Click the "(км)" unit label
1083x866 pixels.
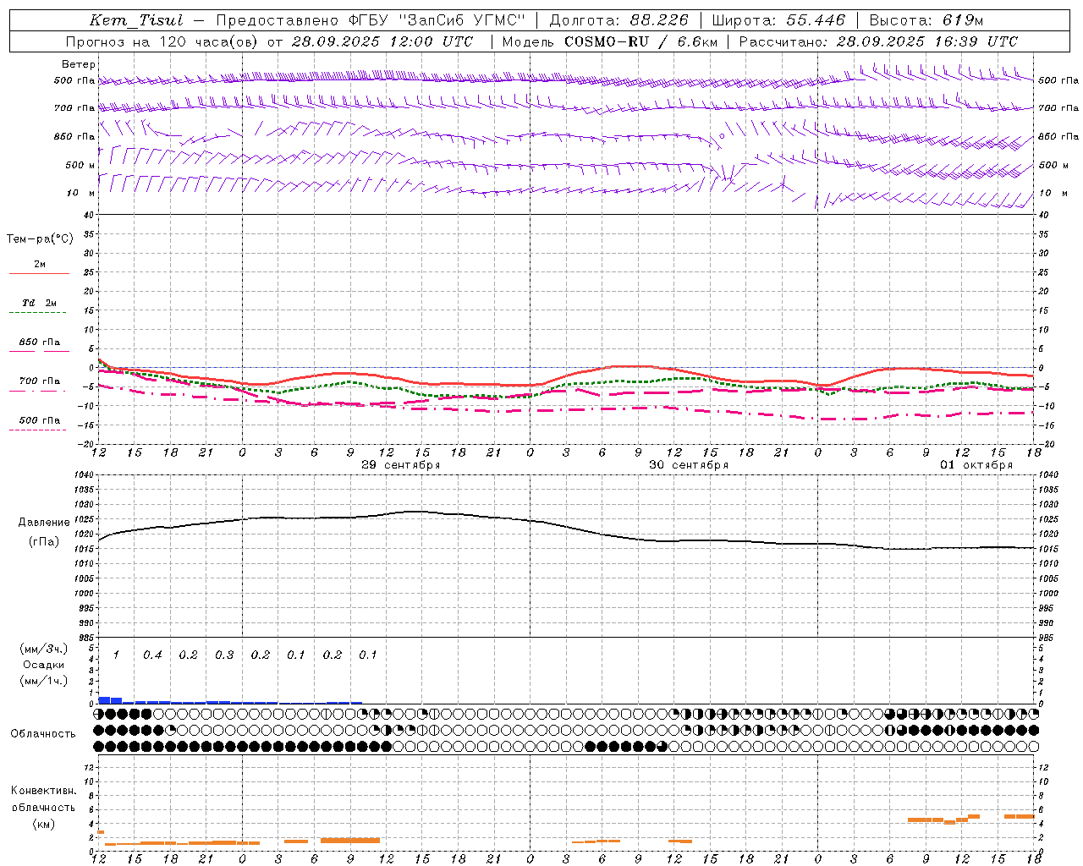[43, 824]
